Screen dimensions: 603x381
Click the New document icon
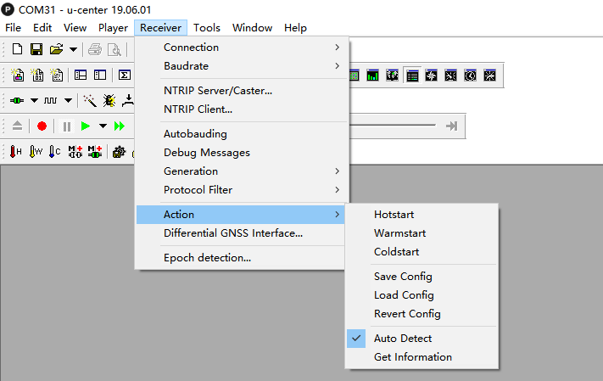[17, 49]
